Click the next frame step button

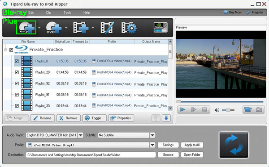point(194,109)
